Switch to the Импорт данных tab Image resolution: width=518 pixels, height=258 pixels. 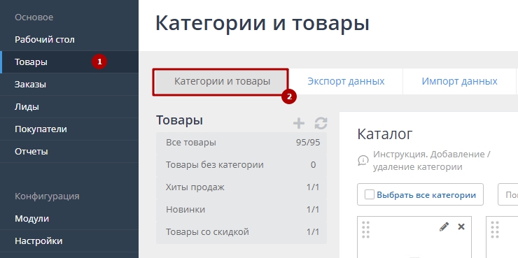point(459,81)
